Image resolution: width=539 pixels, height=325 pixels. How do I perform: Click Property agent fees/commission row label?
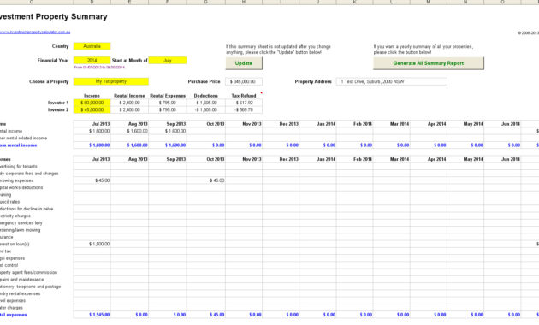tap(28, 273)
